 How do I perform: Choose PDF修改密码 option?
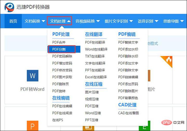coord(62,70)
